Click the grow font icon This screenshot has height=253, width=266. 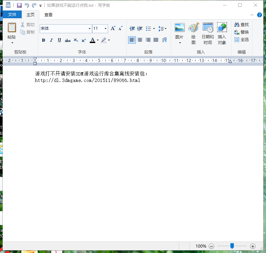[x=113, y=28]
